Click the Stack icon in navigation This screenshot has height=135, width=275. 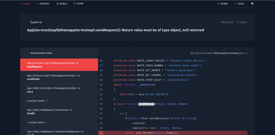click(21, 4)
